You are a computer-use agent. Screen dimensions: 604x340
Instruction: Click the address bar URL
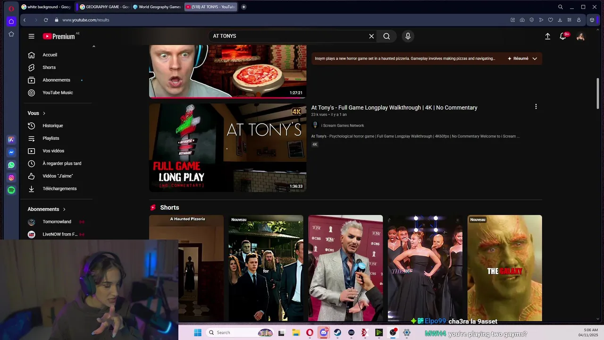86,20
